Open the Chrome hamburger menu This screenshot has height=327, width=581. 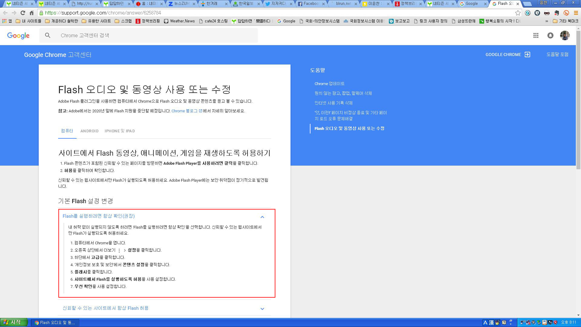576,13
